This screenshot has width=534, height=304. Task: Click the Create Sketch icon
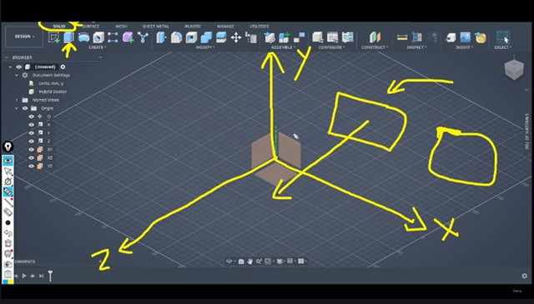[x=53, y=37]
